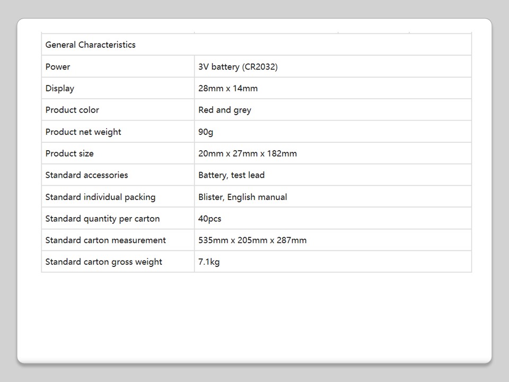Click the 40pcs quantity value
This screenshot has width=509, height=382.
[x=210, y=219]
